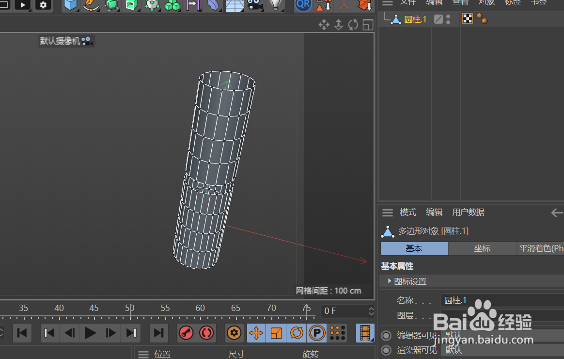Click the render view play icon
The width and height of the screenshot is (564, 359).
pyautogui.click(x=23, y=5)
